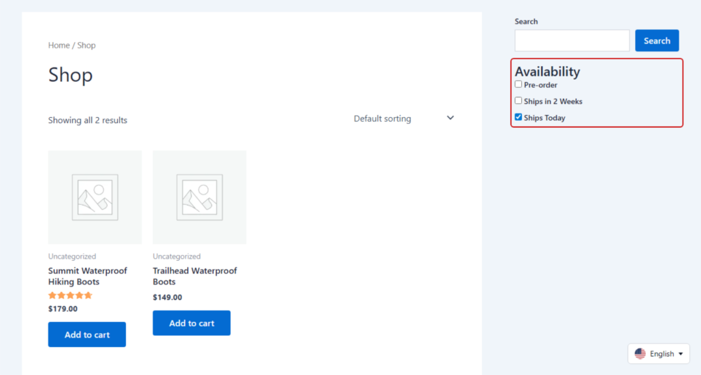Check the Pre-order availability checkbox

(518, 84)
